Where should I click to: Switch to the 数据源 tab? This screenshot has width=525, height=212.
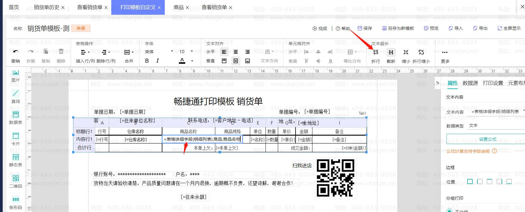(470, 83)
